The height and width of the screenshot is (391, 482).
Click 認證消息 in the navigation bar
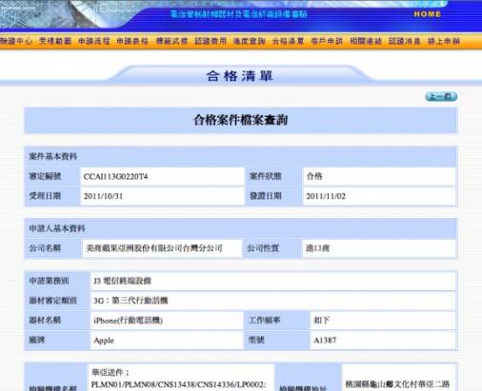click(x=405, y=41)
